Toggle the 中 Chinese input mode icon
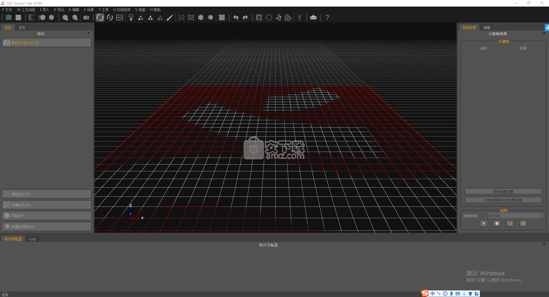The image size is (549, 297). coord(433,294)
